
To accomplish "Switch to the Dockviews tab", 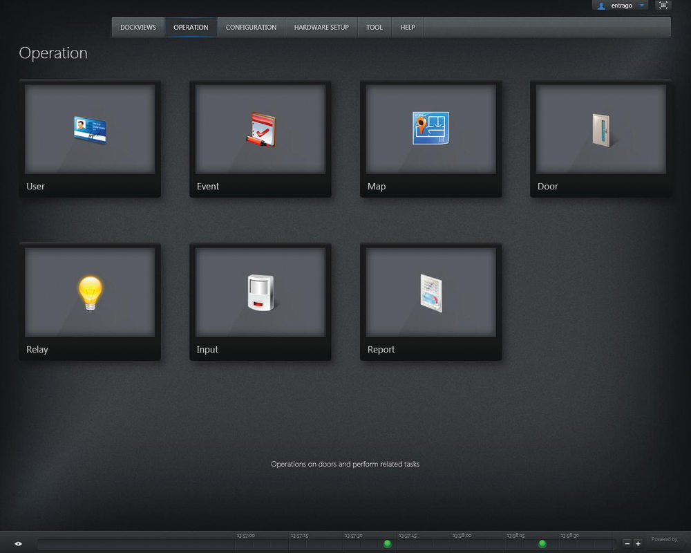I will [138, 28].
